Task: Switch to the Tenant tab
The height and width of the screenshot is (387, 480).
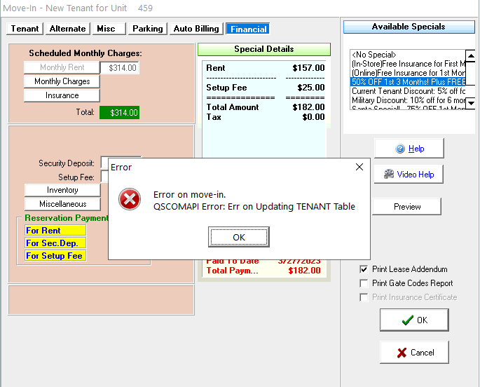Action: coord(25,29)
